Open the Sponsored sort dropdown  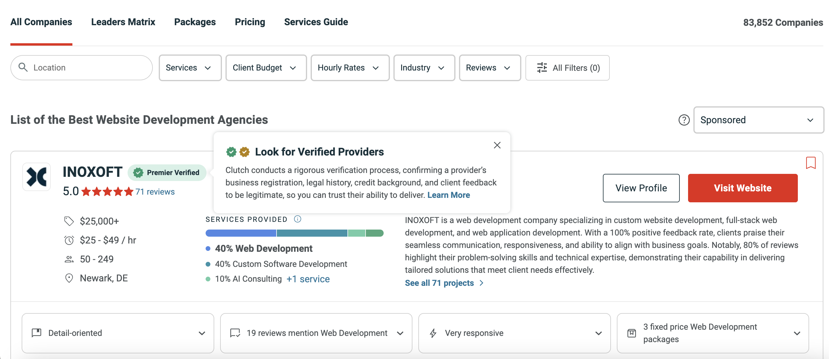click(x=758, y=120)
